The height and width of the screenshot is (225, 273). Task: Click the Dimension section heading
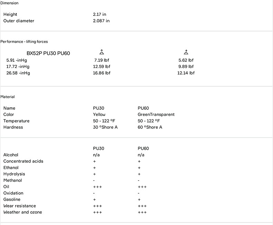click(x=10, y=3)
